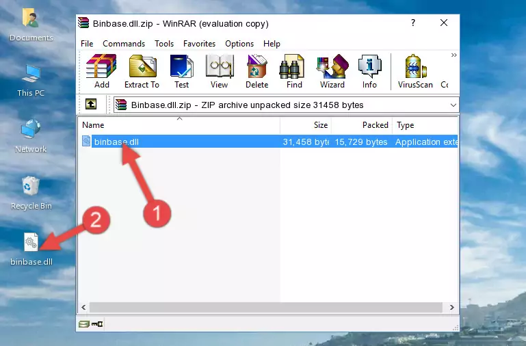Click the Add toolbar icon
The image size is (526, 346).
click(101, 71)
